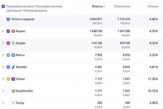Click the Rambler slash logo icon

coord(13,67)
